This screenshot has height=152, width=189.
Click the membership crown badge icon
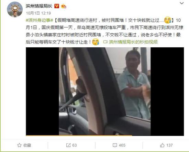pyautogui.click(x=64, y=6)
